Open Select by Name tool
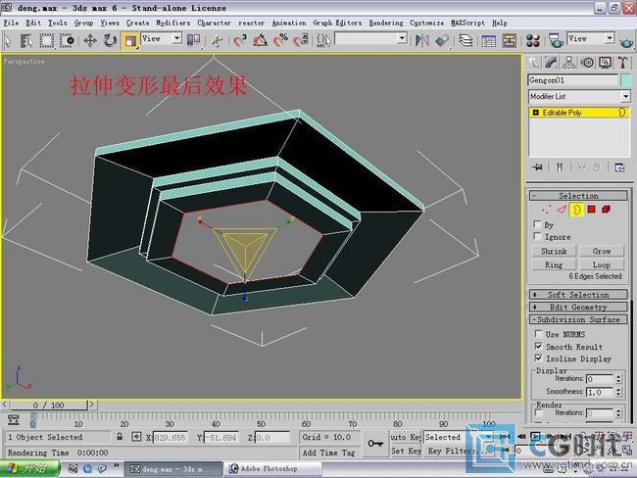 pos(26,40)
